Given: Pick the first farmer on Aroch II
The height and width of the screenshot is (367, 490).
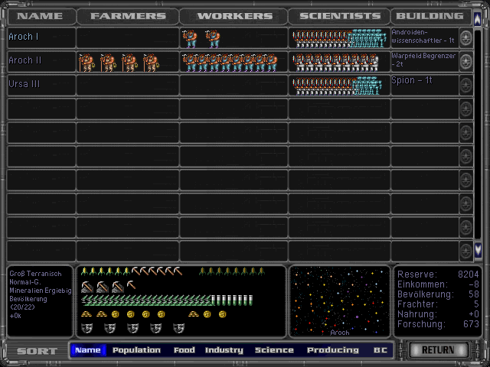Looking at the screenshot, I should (x=87, y=62).
